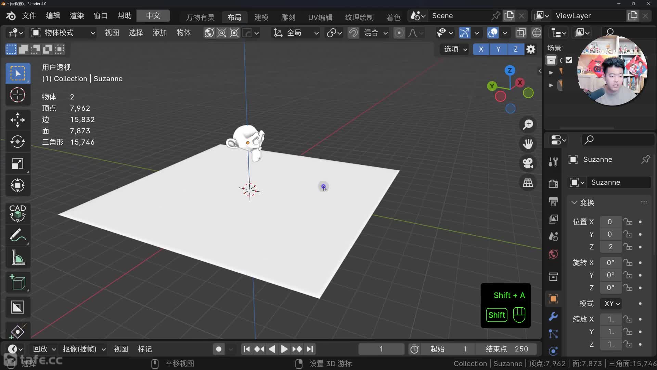Click the Add Cube tool
This screenshot has height=370, width=657.
[x=17, y=282]
